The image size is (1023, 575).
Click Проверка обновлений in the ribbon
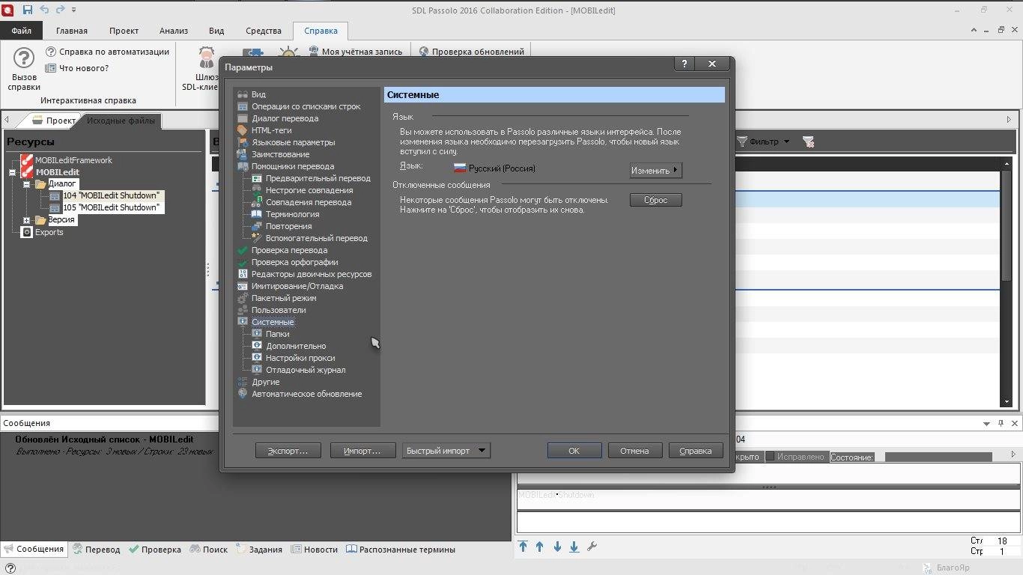(x=471, y=52)
